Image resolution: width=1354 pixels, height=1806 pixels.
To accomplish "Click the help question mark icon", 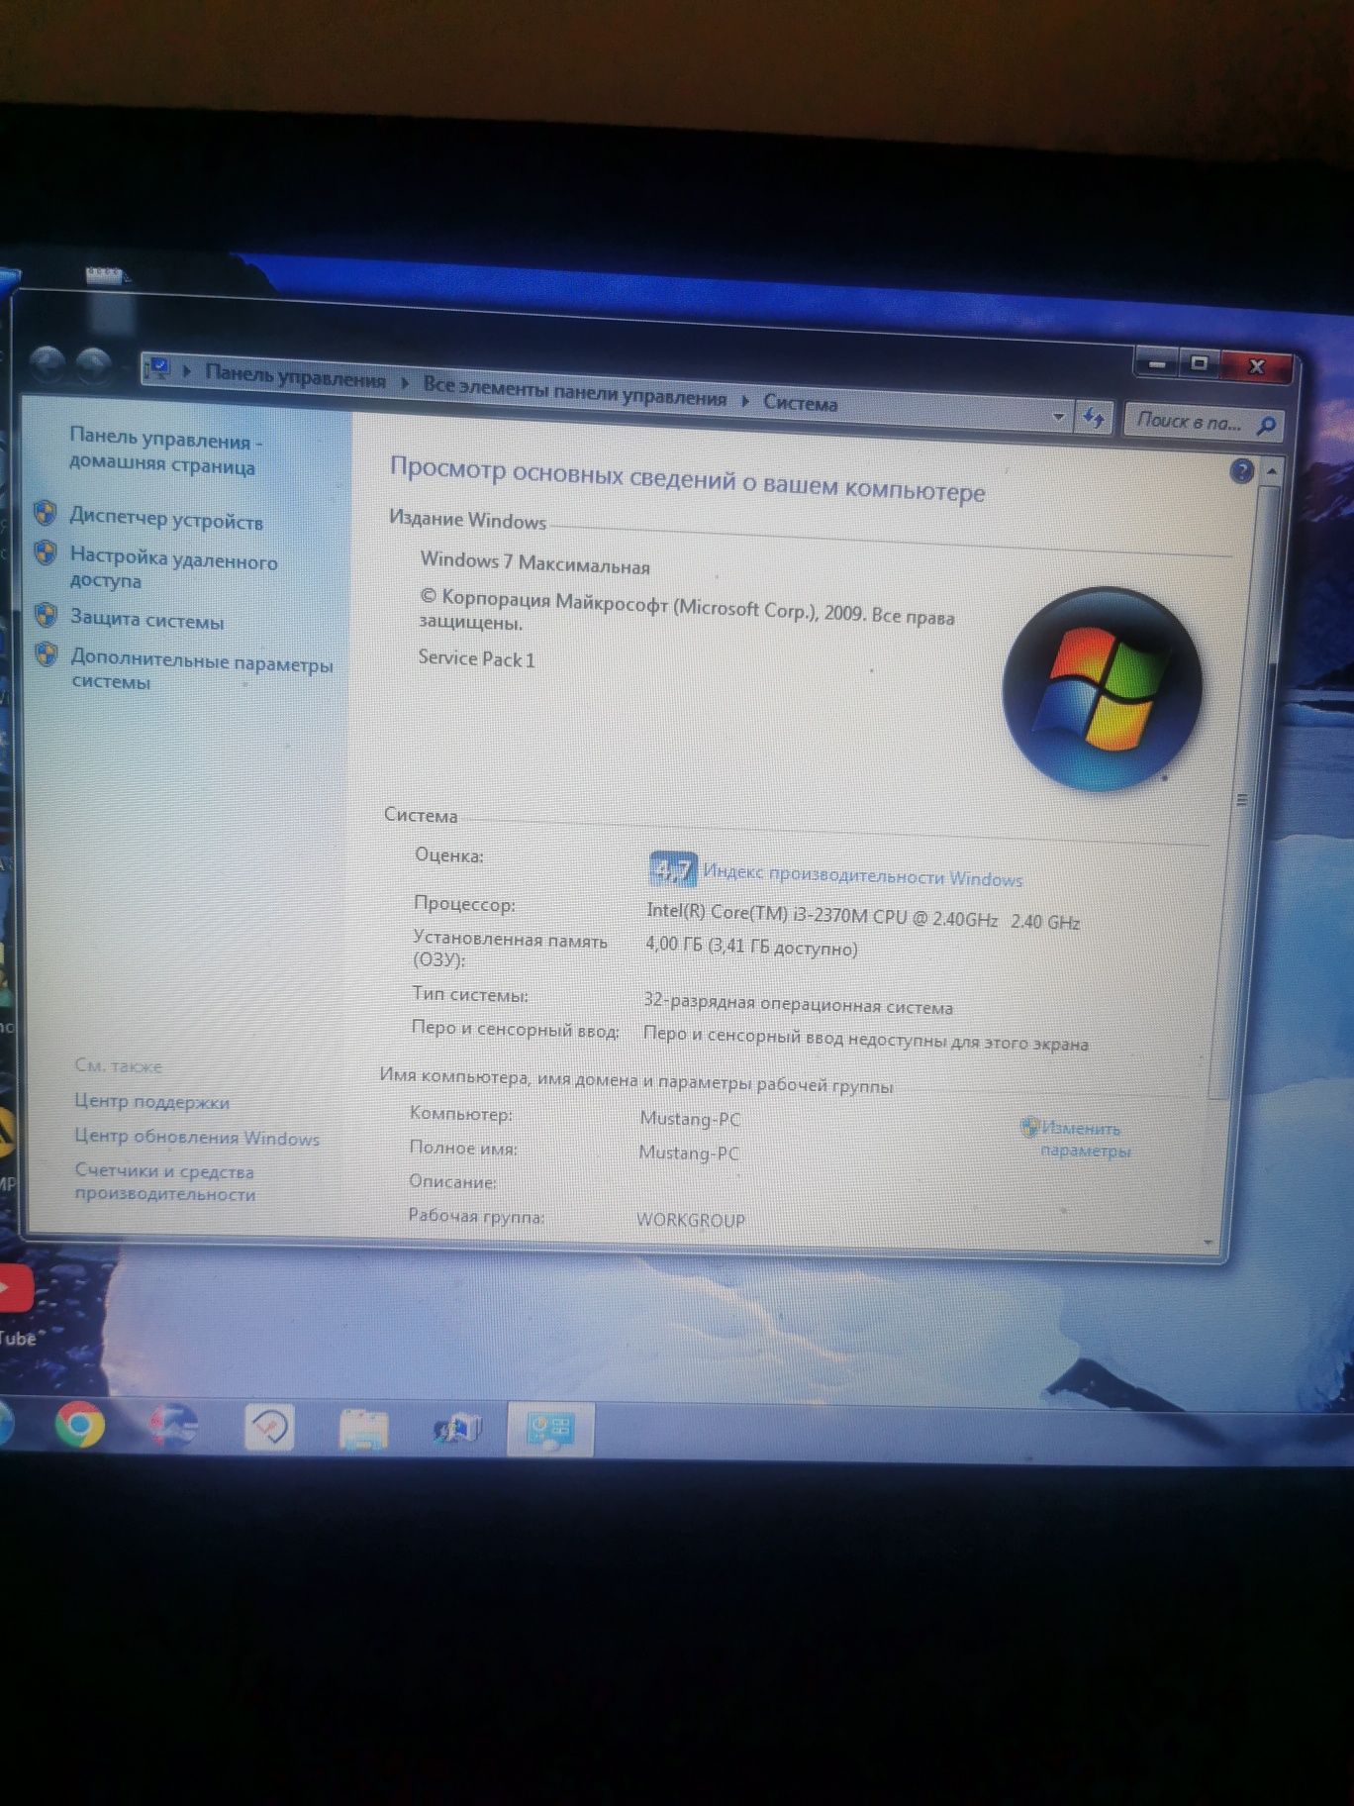I will [1240, 471].
